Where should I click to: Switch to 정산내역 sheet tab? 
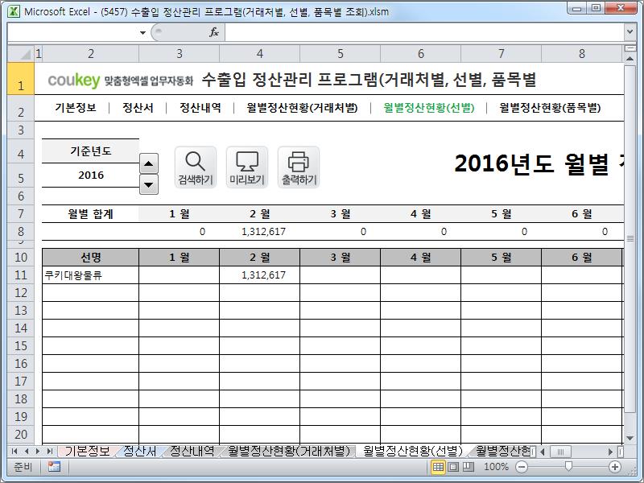pyautogui.click(x=192, y=451)
